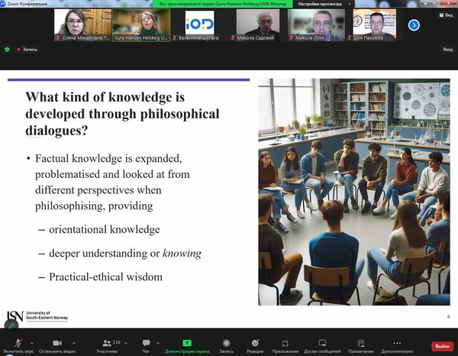Stop camera using Остановить видео button
The height and width of the screenshot is (356, 458).
pyautogui.click(x=57, y=343)
